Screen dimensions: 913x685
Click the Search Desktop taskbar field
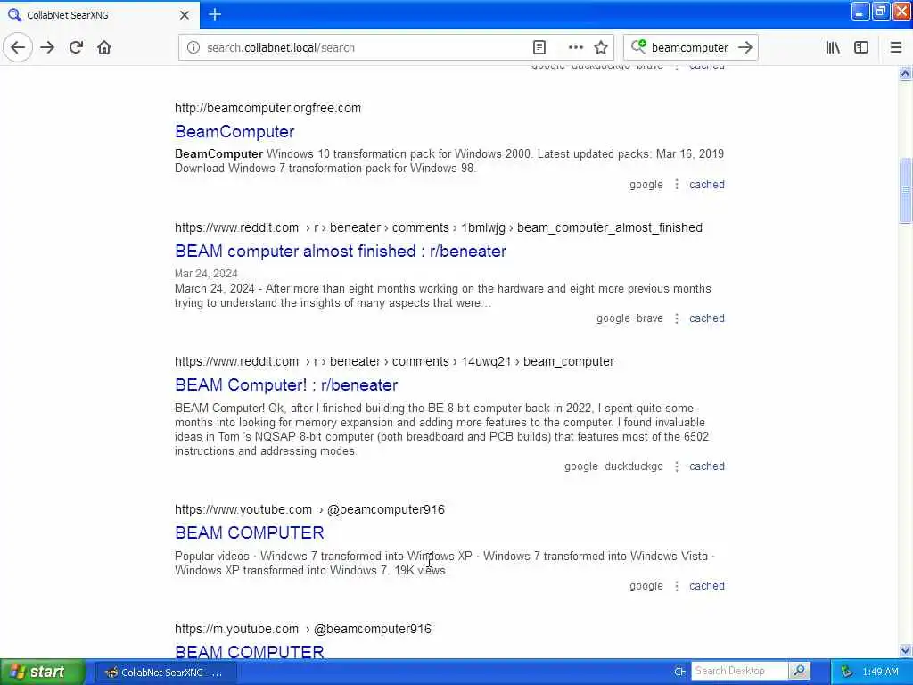click(739, 671)
